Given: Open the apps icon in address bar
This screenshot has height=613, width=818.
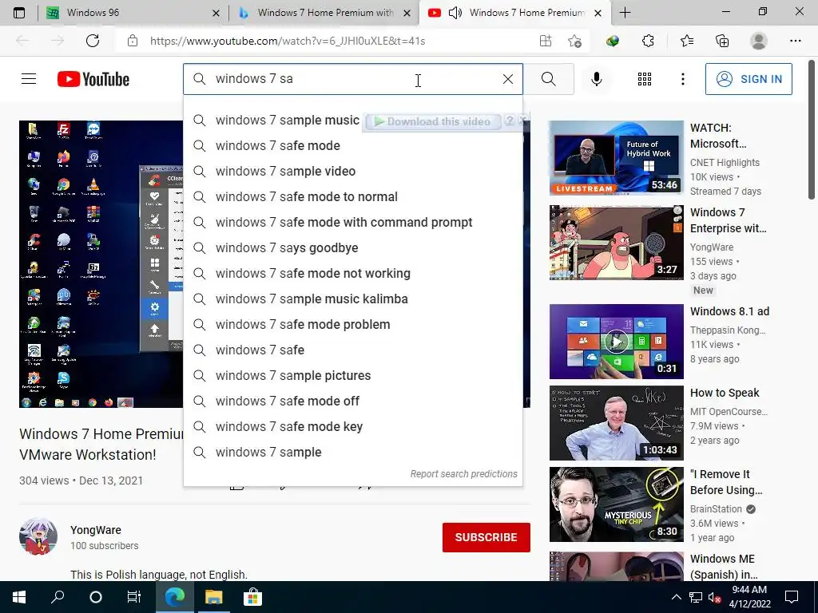Looking at the screenshot, I should tap(545, 41).
